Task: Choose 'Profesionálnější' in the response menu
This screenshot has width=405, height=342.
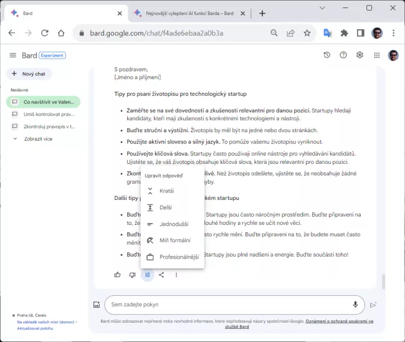Action: point(179,257)
